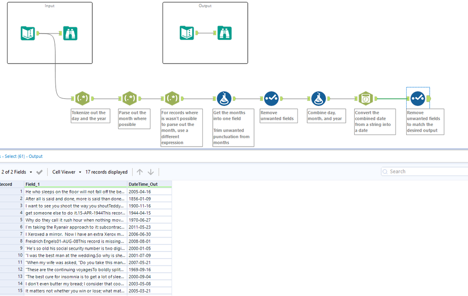This screenshot has width=468, height=296.
Task: Select the Input container's Text Input tool
Action: pos(28,33)
